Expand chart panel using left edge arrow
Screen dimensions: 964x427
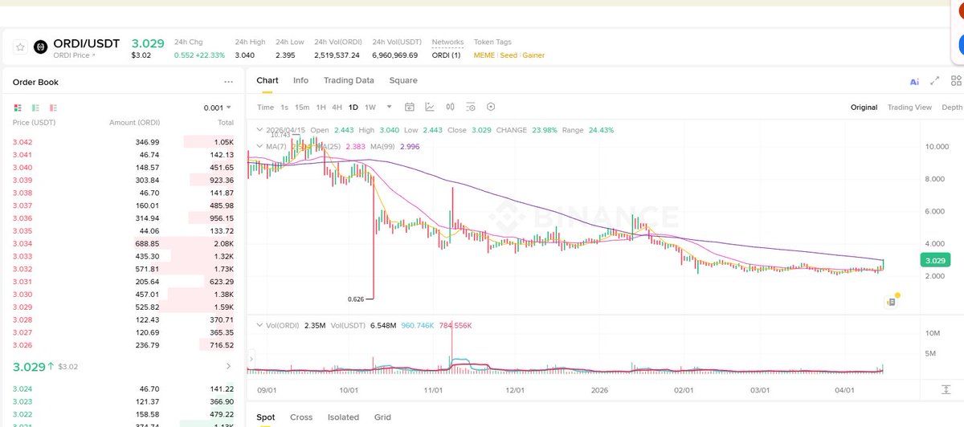coord(251,358)
